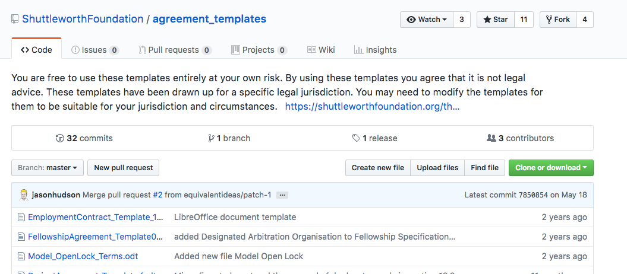
Task: Open the Wiki tab
Action: click(x=321, y=50)
